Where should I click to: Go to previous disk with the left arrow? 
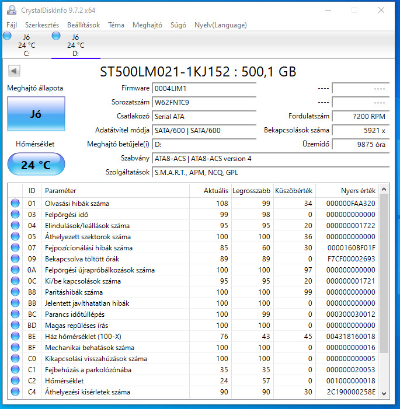click(14, 71)
